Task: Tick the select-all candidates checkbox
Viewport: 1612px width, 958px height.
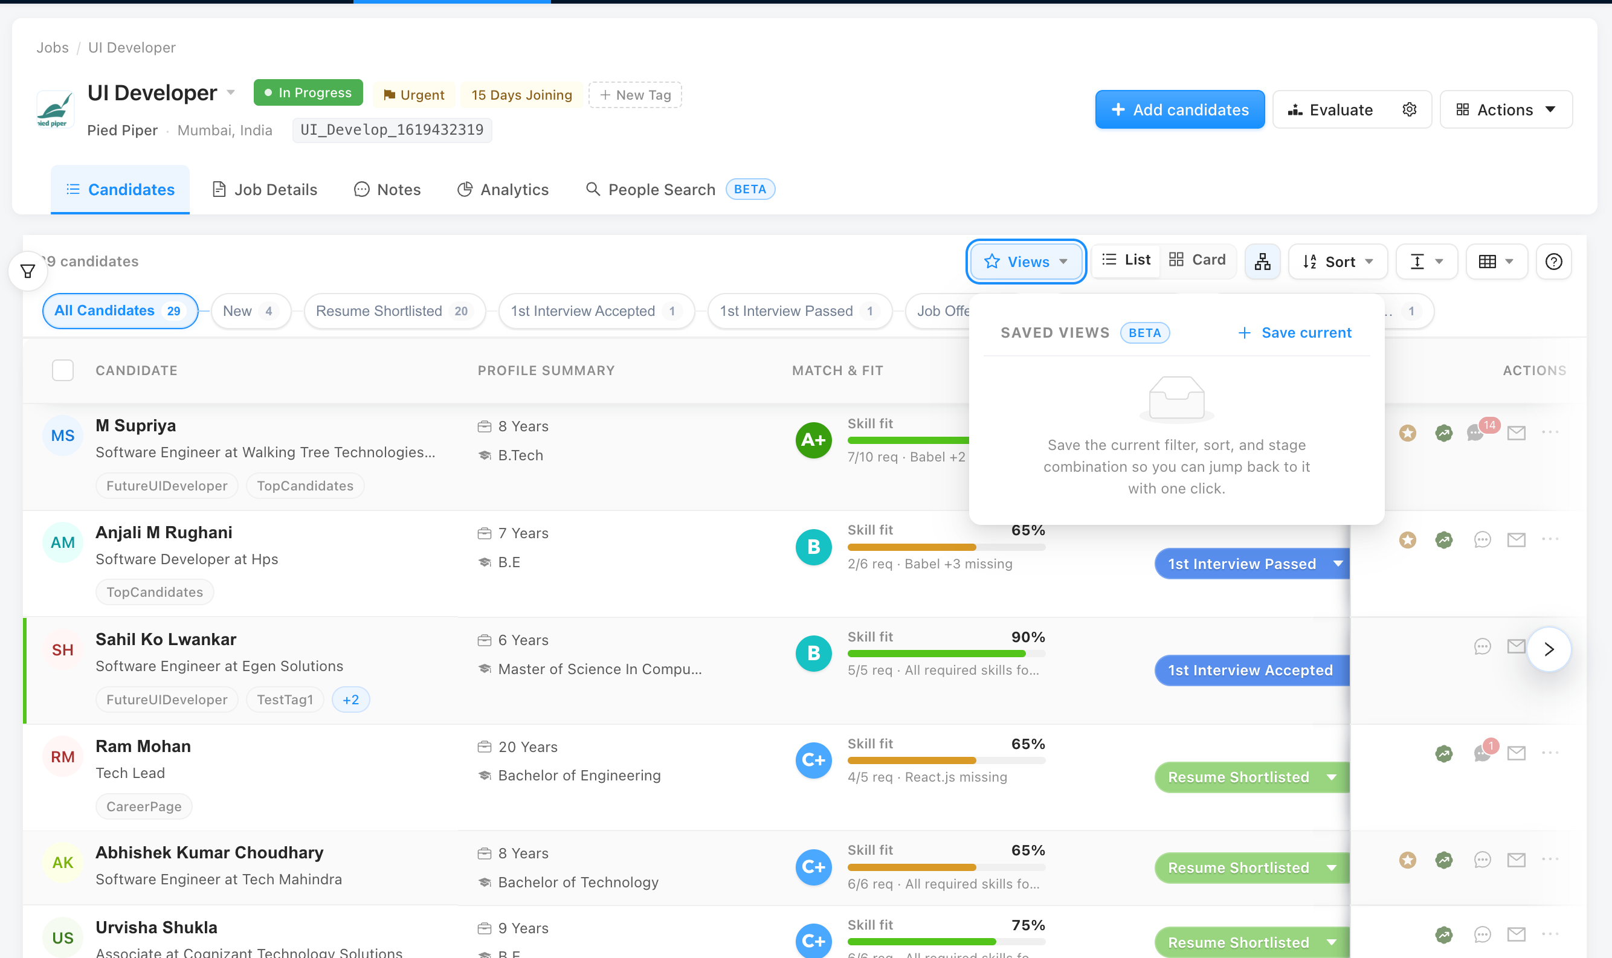Action: [x=63, y=370]
